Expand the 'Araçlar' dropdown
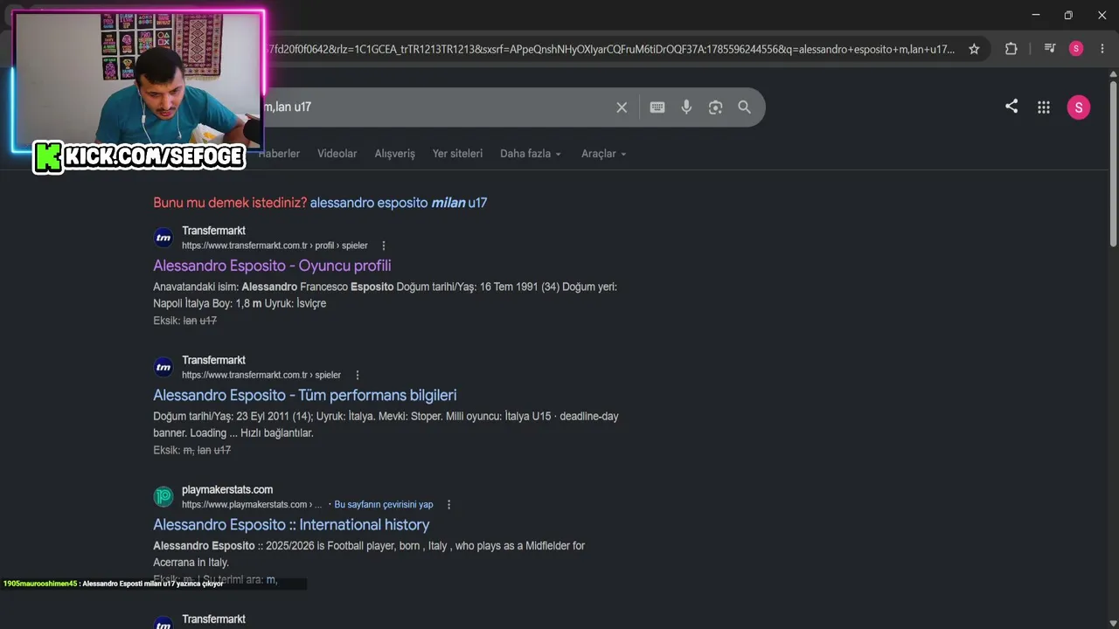Image resolution: width=1119 pixels, height=629 pixels. [x=604, y=154]
